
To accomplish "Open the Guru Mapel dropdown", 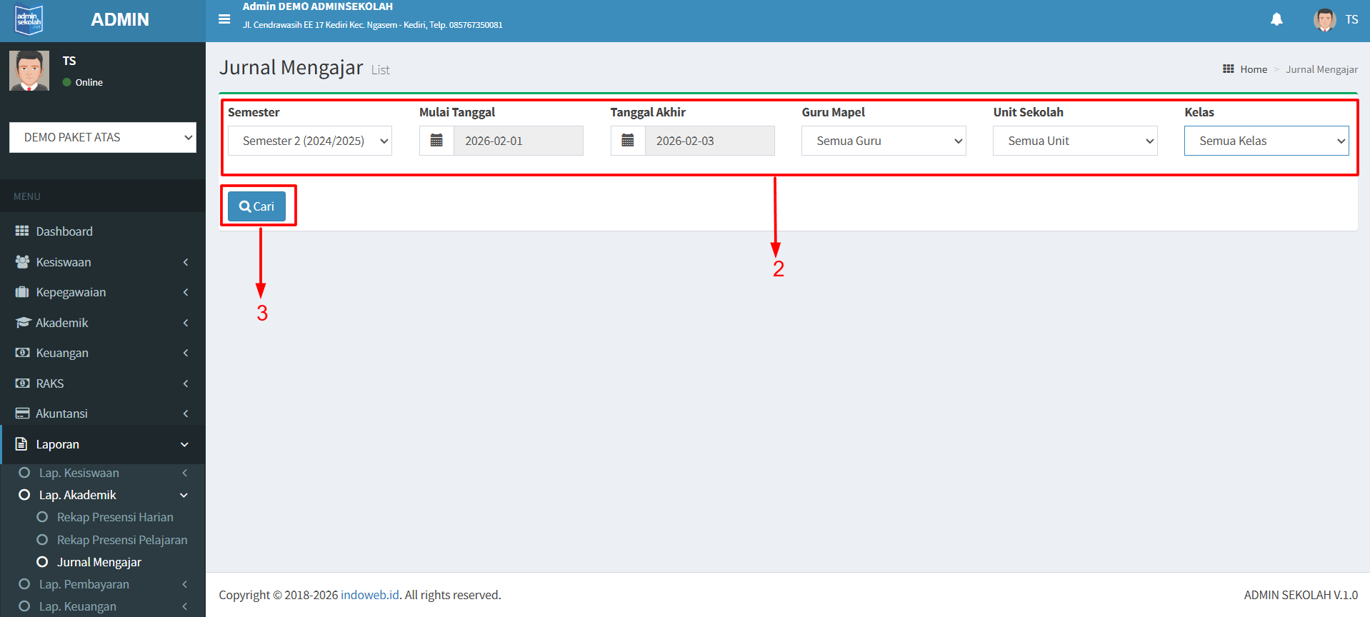I will tap(883, 141).
